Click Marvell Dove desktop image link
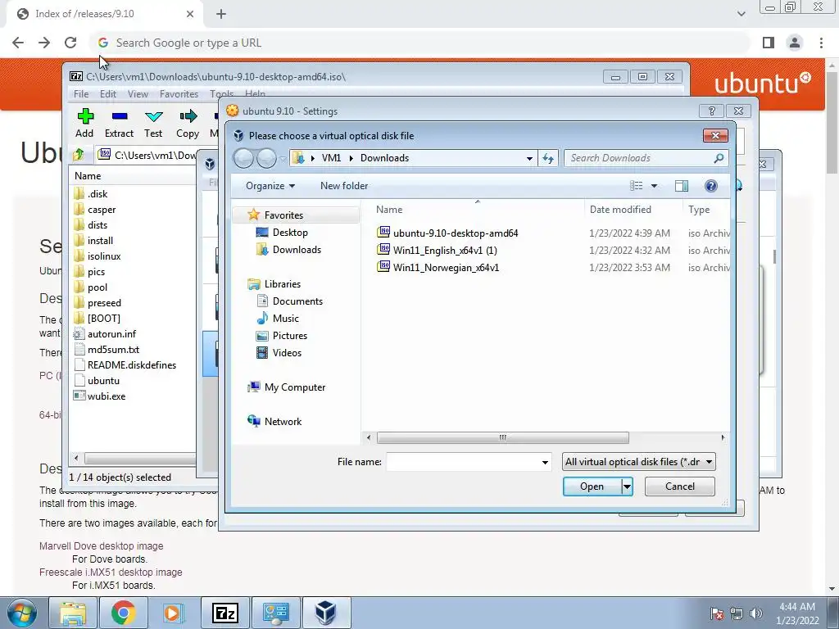The image size is (839, 629). tap(101, 546)
